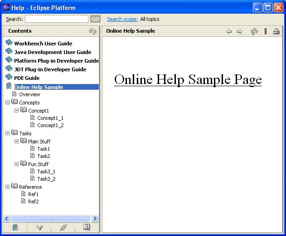Screen dimensions: 286x236
Task: Click the Online Help Sample Page heading
Action: pos(188,79)
